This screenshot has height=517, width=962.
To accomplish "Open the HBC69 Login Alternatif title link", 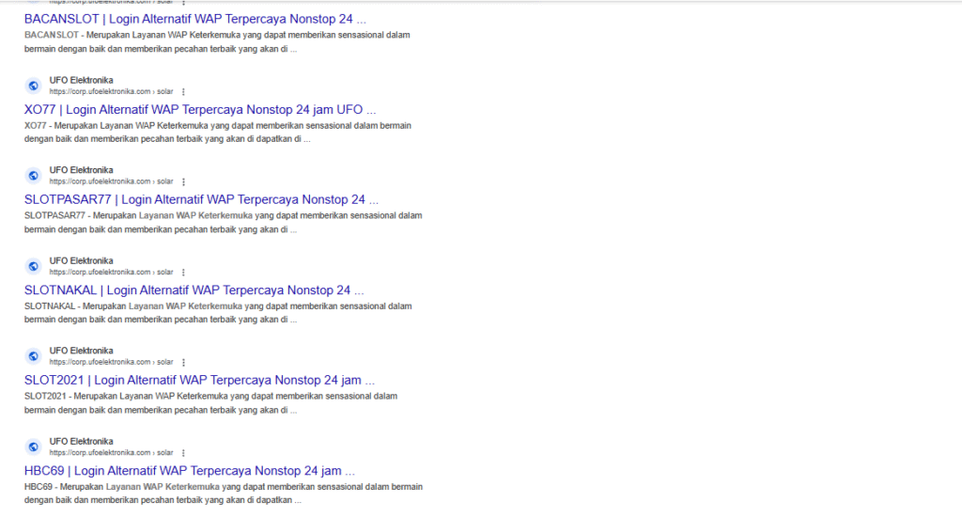I will tap(190, 470).
